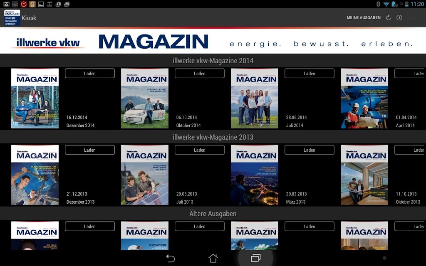Open the Oktober 2013 magazine cover

[x=364, y=175]
